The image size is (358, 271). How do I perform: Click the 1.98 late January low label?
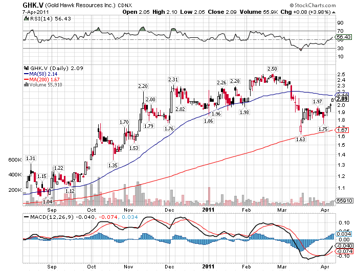(244, 112)
